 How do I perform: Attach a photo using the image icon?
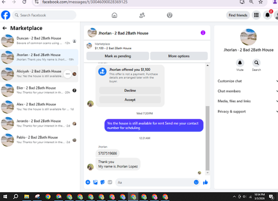(x=95, y=182)
